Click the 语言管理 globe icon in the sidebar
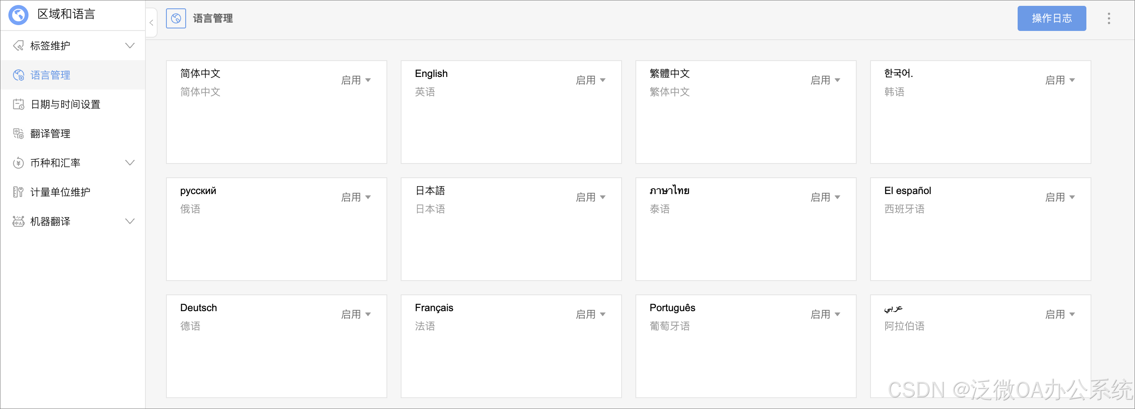The image size is (1135, 409). [x=18, y=75]
